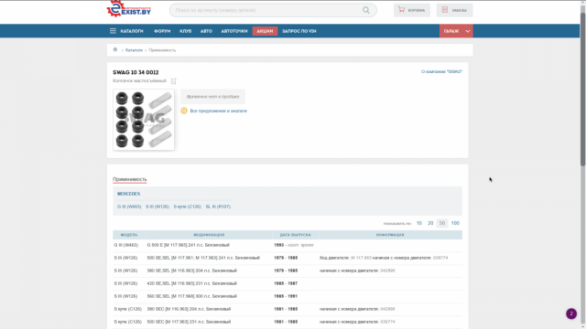Screen dimensions: 586x329
Task: Filter by S купе (C126) model link
Action: 187,207
